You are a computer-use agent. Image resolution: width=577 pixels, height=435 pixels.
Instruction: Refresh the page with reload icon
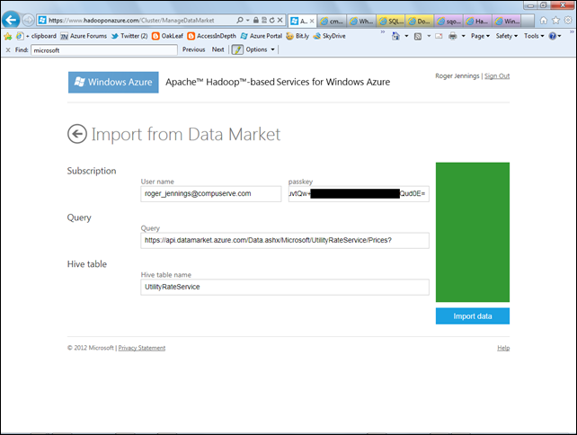pos(272,21)
